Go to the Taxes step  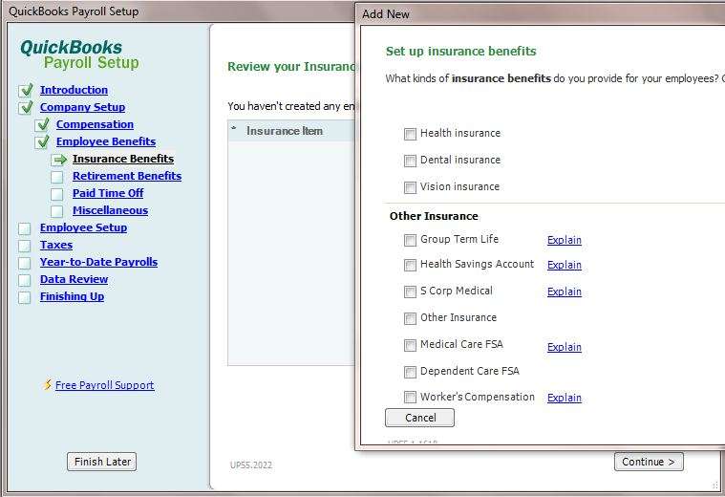tap(56, 245)
